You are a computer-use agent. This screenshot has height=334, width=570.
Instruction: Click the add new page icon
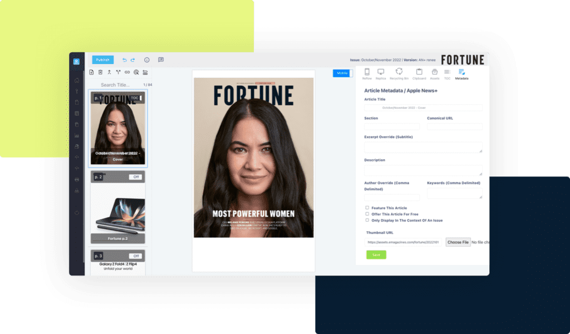click(92, 72)
